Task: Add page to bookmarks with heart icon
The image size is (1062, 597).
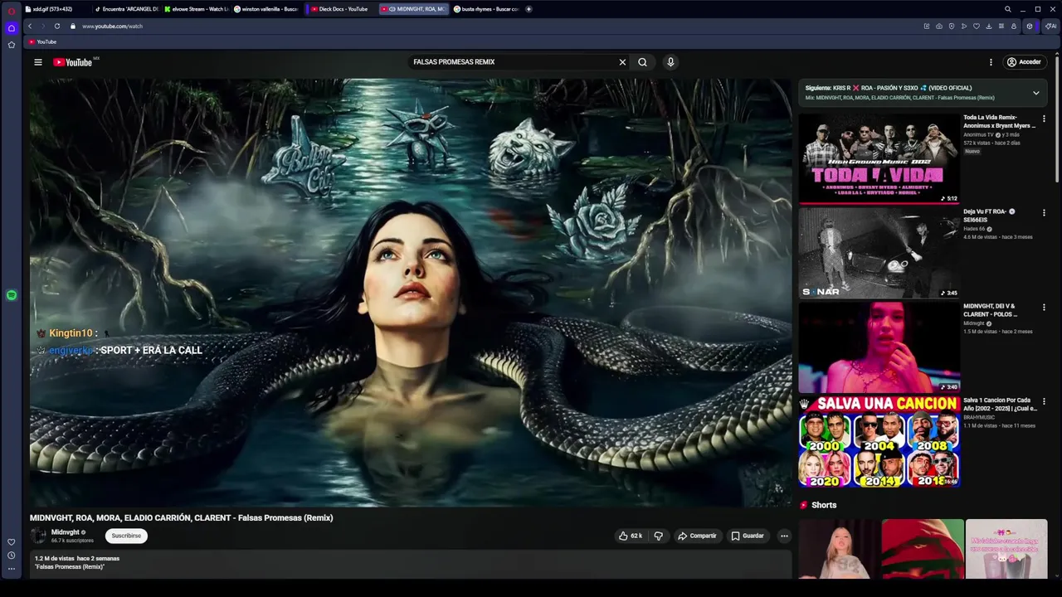Action: [x=976, y=26]
